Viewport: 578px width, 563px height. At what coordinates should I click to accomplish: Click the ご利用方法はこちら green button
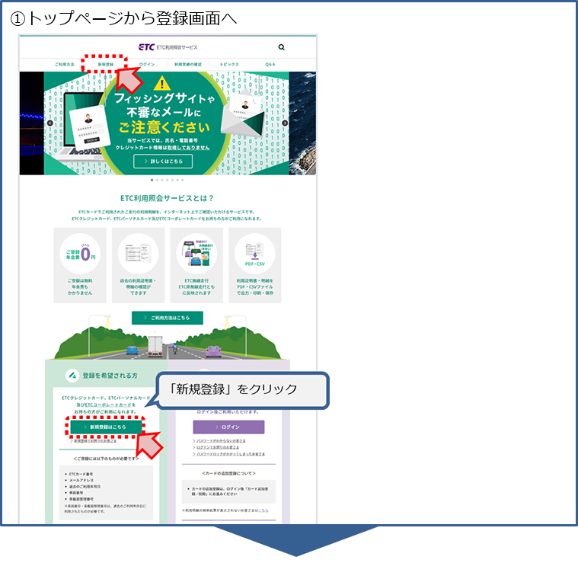pos(168,318)
